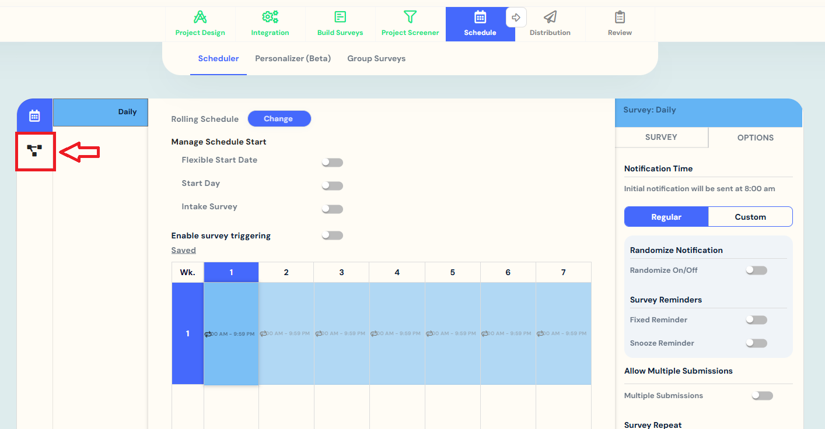
Task: Click the survey flow diagram icon in sidebar
Action: tap(35, 151)
